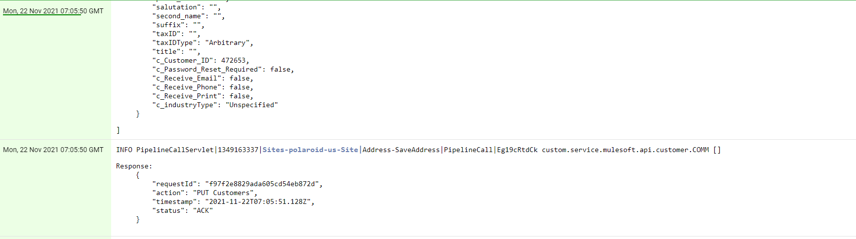The width and height of the screenshot is (856, 239).
Task: Click the c_Password_Reset_Required line
Action: point(223,69)
